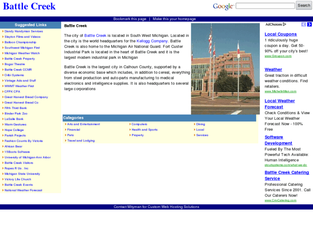This screenshot has width=313, height=234.
Task: Open www.Cm-Catering.com ad URL
Action: (280, 201)
